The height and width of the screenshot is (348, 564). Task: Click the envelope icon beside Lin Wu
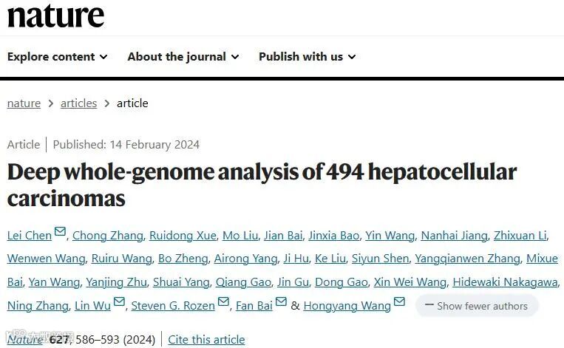[x=119, y=301]
